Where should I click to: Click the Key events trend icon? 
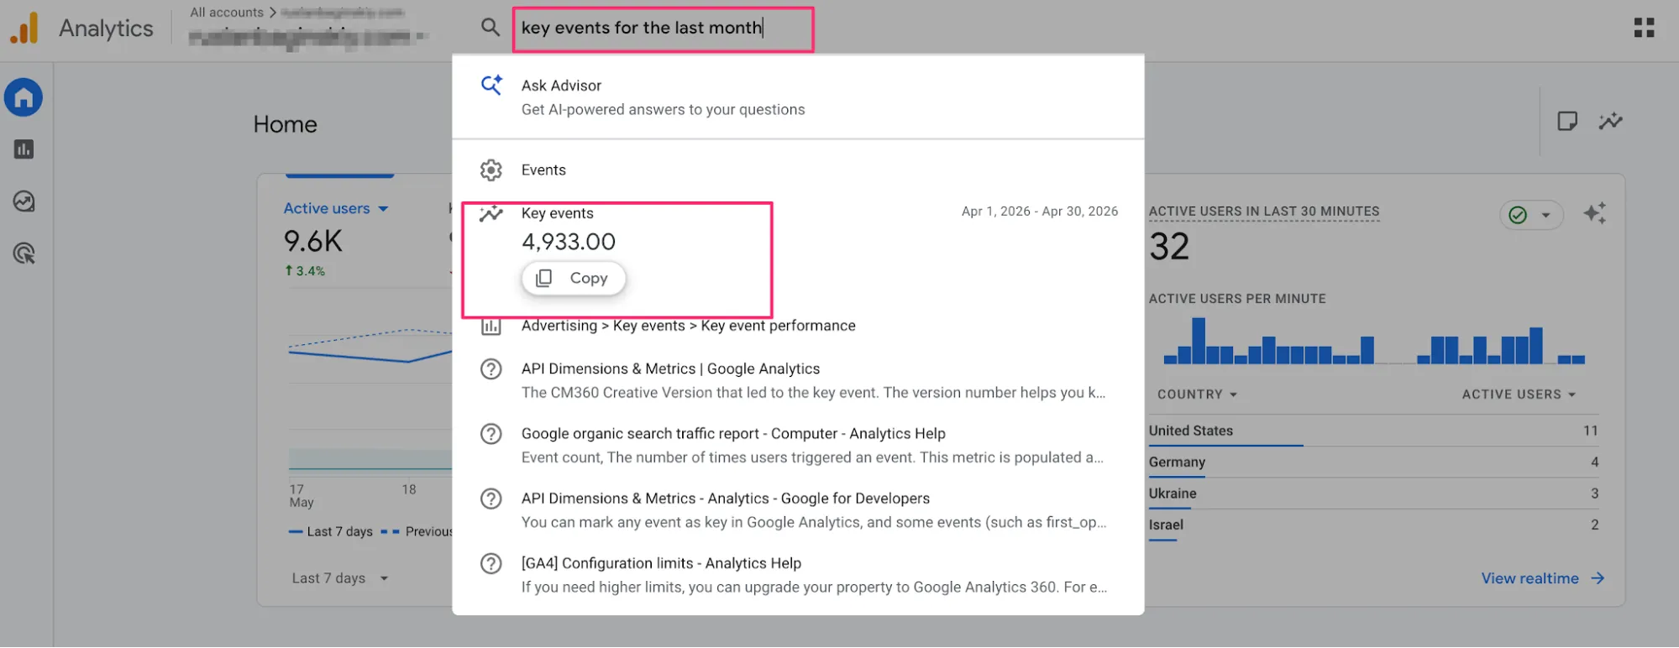[x=491, y=213]
